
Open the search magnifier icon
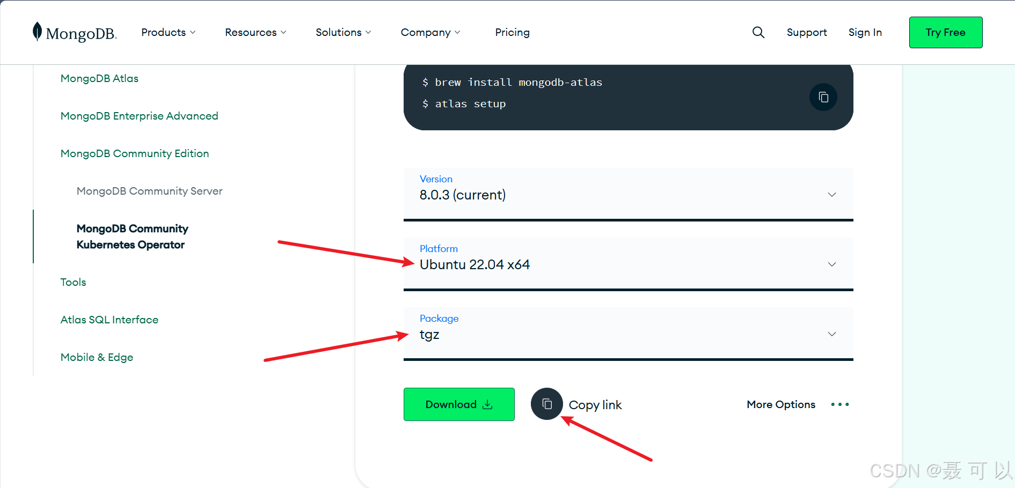[x=758, y=32]
